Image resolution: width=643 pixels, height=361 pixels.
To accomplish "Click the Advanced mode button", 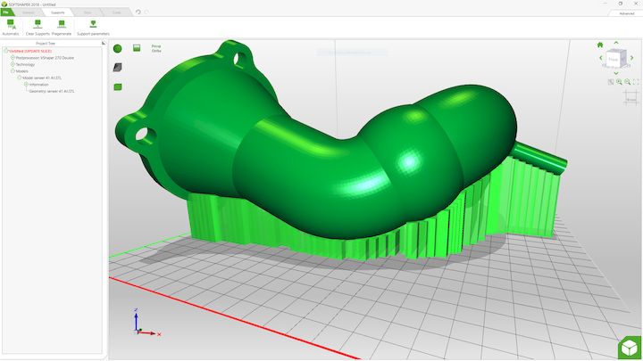I will (x=626, y=13).
